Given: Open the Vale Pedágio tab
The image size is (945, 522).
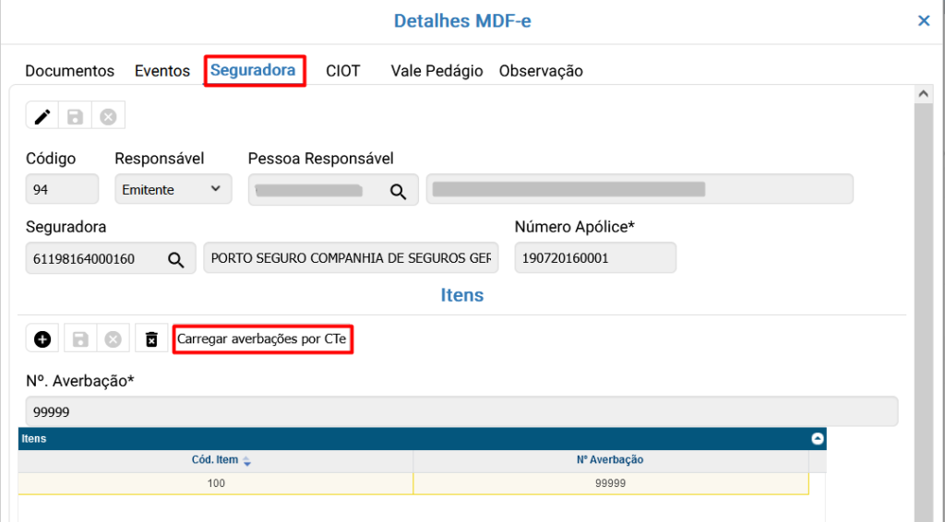Looking at the screenshot, I should tap(437, 71).
